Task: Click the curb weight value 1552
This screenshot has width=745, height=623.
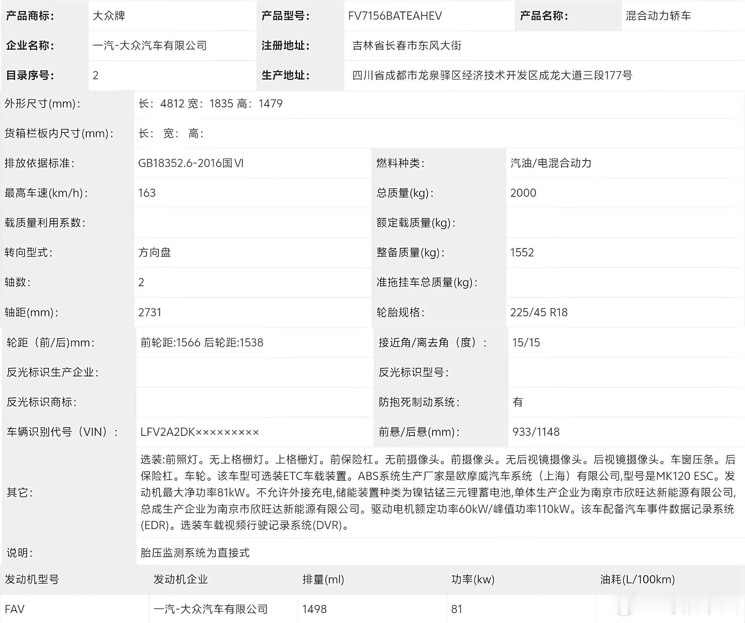Action: [522, 253]
